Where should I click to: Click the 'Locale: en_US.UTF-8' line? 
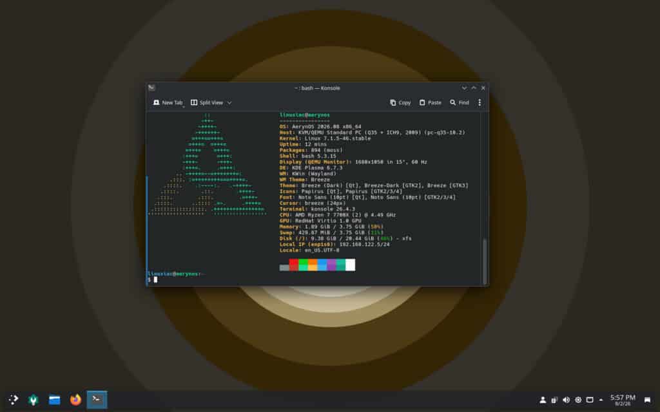click(x=309, y=250)
